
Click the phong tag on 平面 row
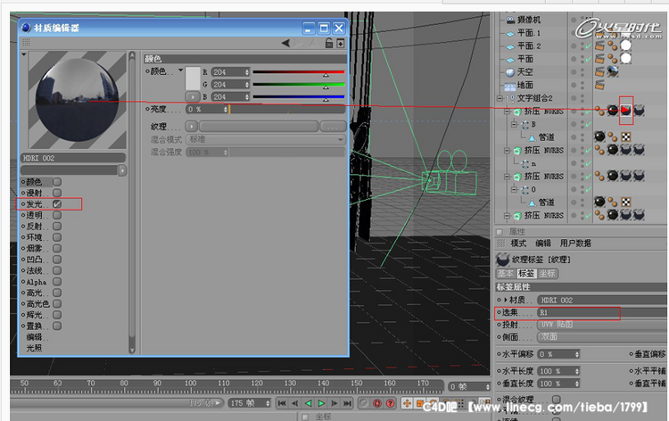[613, 59]
